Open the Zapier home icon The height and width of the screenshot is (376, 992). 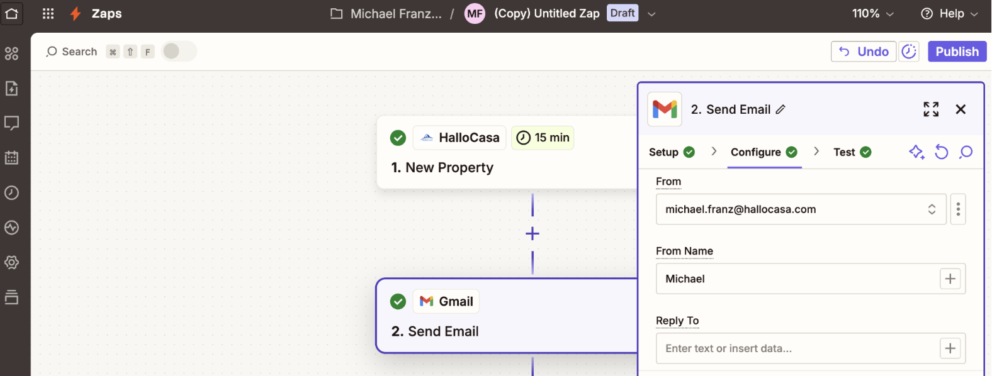click(x=12, y=13)
